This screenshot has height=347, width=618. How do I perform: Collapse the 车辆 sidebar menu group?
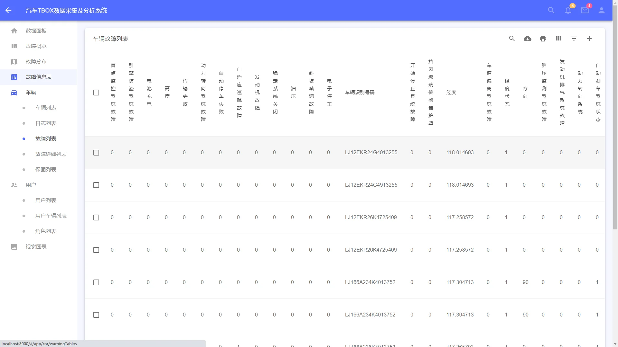point(31,93)
